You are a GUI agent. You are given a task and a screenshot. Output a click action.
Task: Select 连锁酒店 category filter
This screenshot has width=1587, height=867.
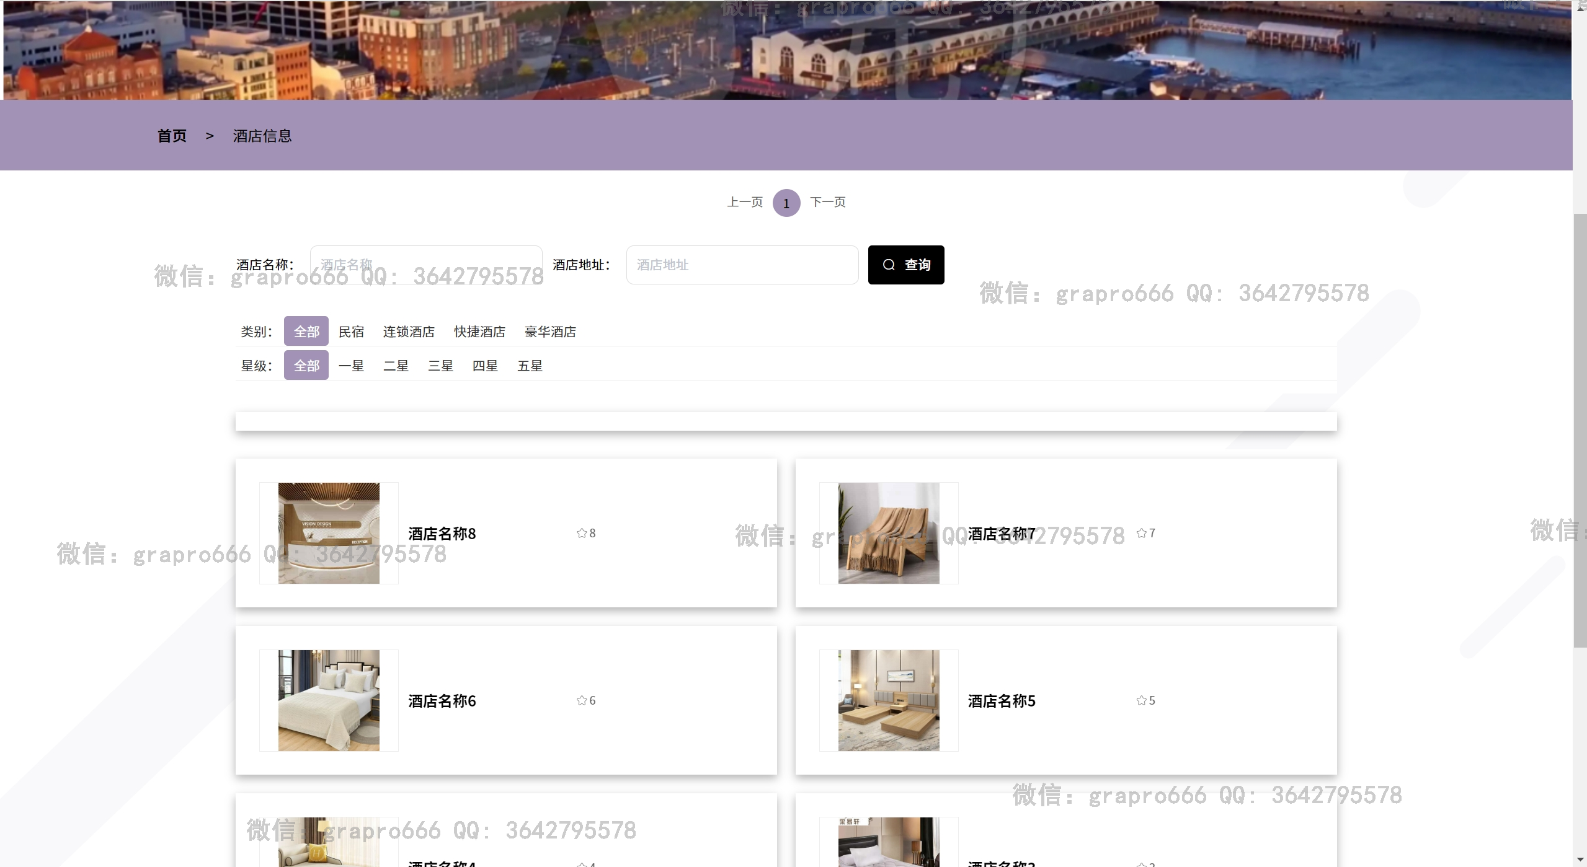[409, 332]
